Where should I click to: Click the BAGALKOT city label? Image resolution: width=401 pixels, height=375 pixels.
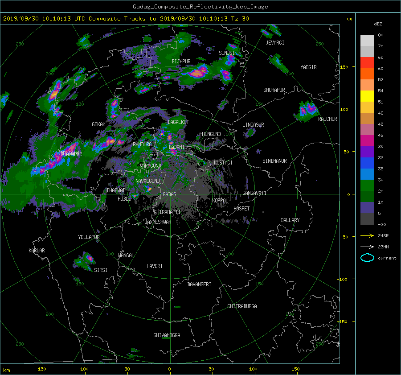point(178,122)
